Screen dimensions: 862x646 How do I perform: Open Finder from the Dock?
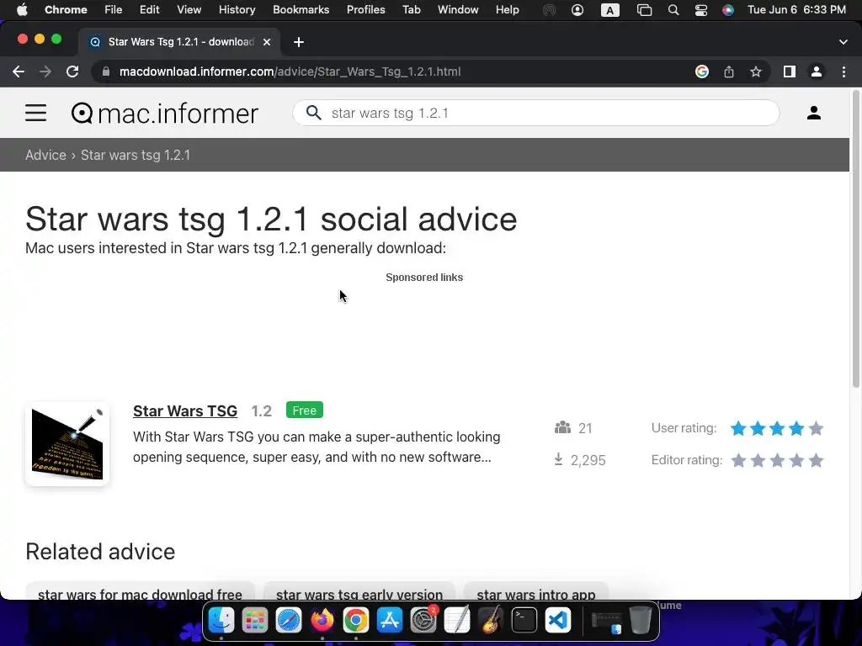tap(221, 620)
